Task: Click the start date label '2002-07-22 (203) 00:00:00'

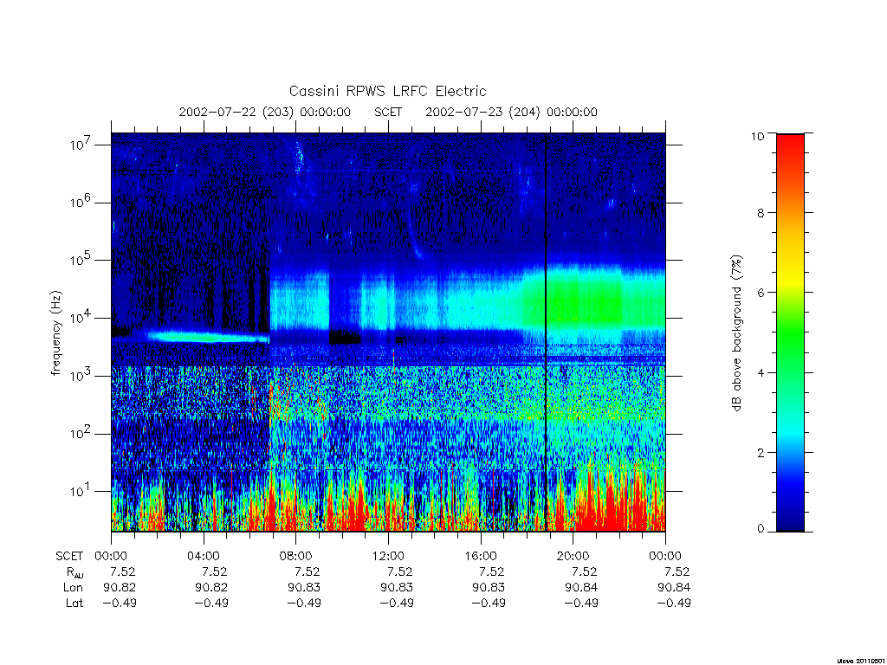Action: pos(265,112)
